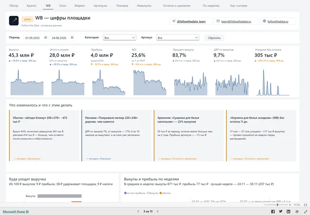
Task: Click the 4,0 млн ₽ profit value
Action: tap(102, 55)
